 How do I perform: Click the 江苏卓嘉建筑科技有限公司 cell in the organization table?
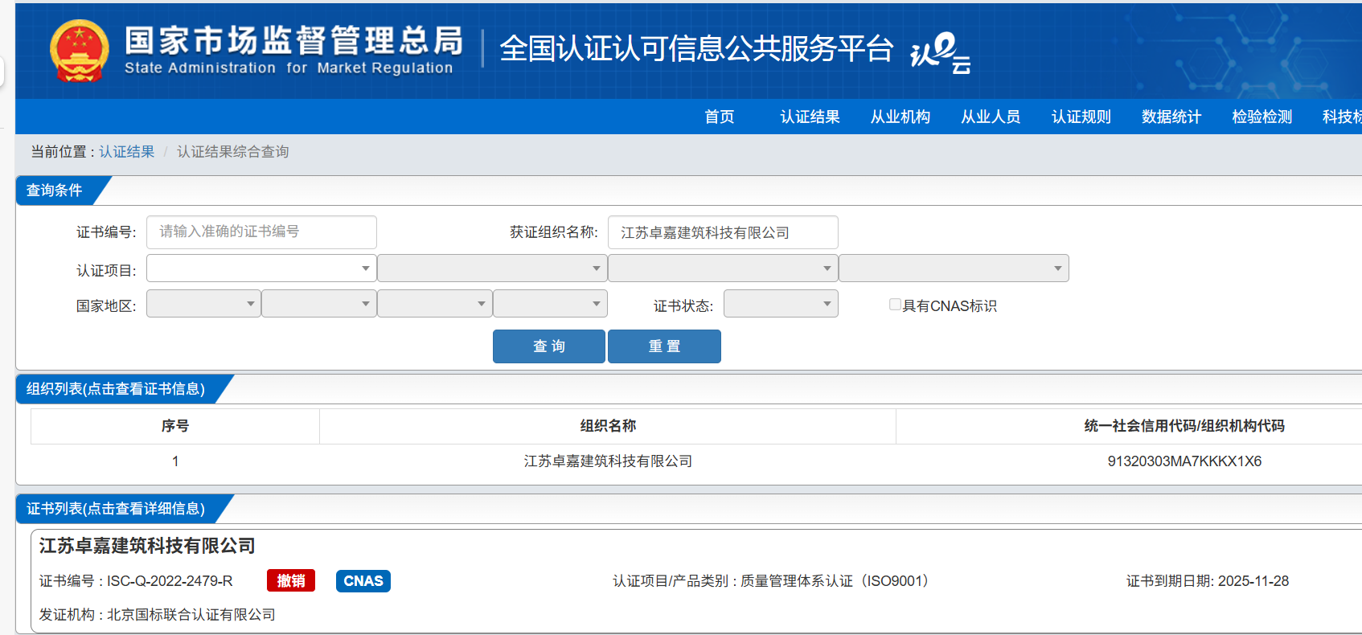click(608, 461)
